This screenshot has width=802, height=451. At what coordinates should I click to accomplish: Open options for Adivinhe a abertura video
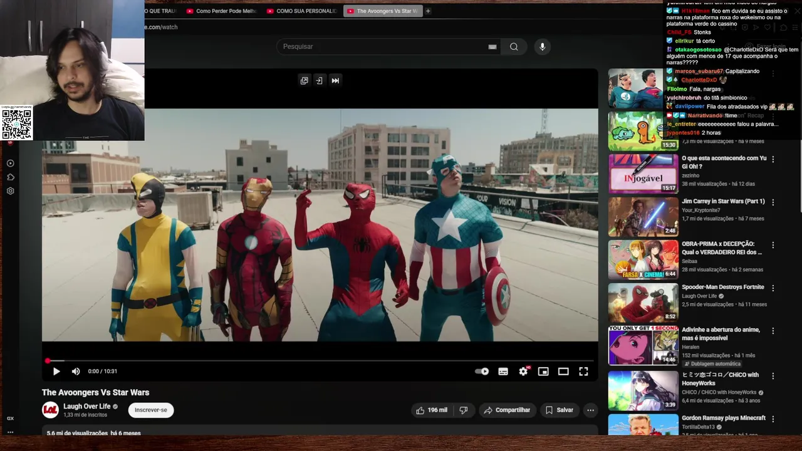(773, 331)
